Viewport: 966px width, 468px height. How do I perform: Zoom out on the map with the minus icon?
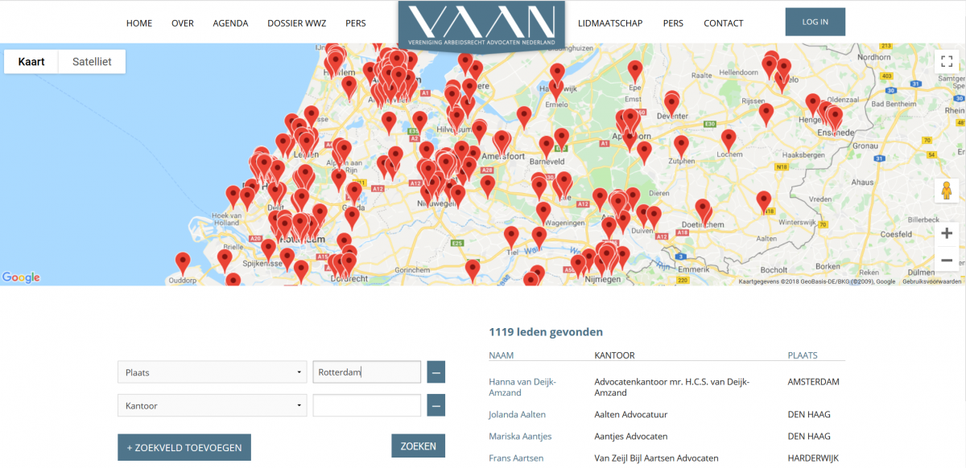(x=947, y=260)
